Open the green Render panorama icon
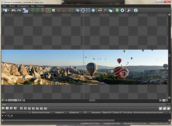 (117, 10)
